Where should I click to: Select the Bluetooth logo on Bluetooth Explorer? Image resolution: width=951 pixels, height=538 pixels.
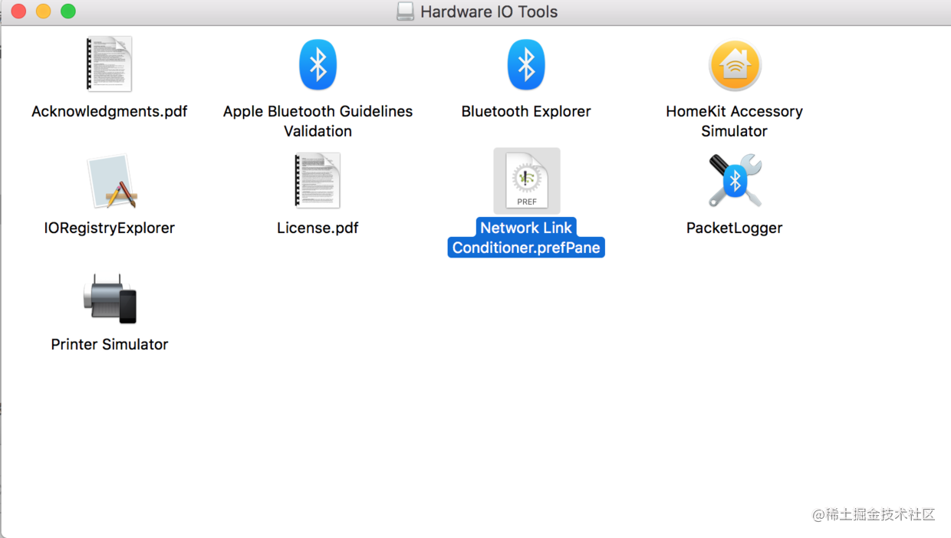(526, 64)
